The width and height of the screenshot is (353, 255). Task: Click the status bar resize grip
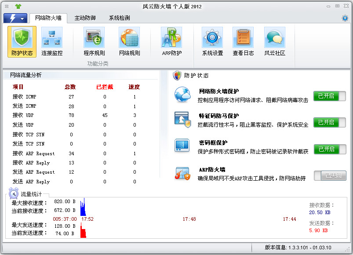coord(348,250)
